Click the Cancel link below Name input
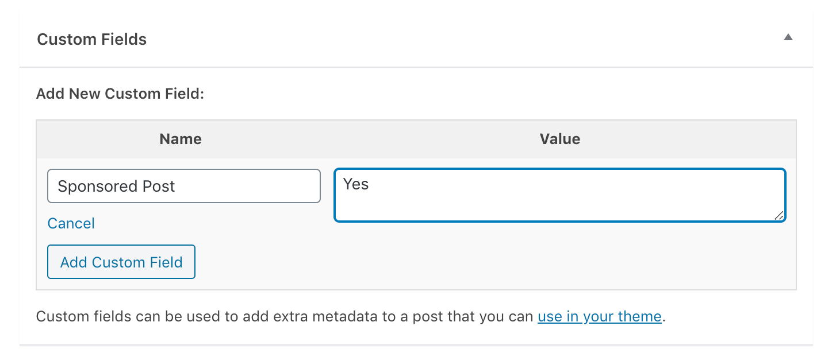The image size is (836, 357). (x=71, y=223)
